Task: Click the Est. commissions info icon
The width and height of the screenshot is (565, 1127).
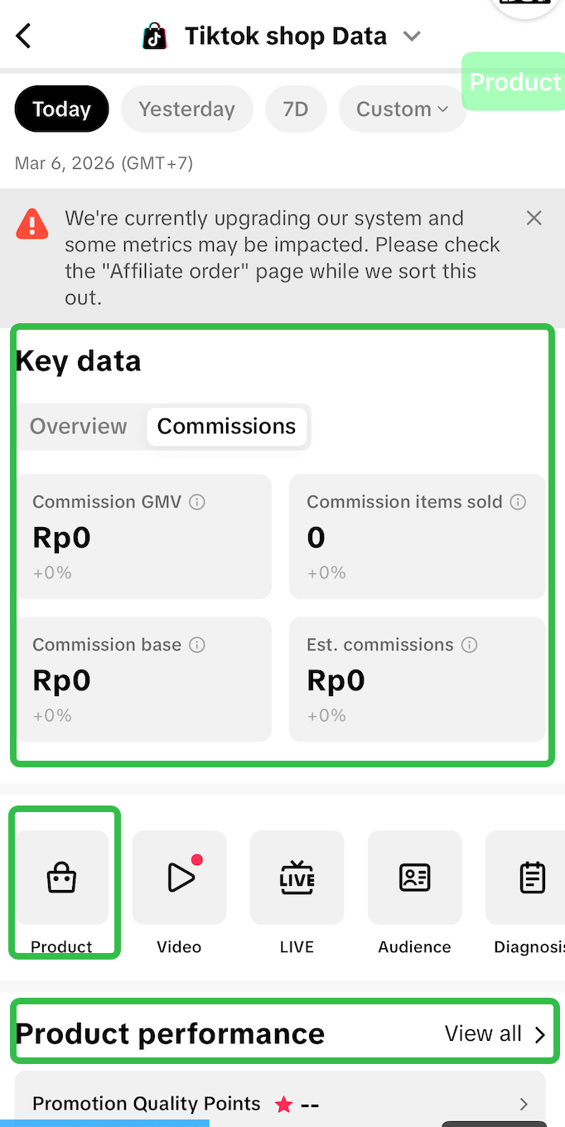Action: click(x=470, y=645)
